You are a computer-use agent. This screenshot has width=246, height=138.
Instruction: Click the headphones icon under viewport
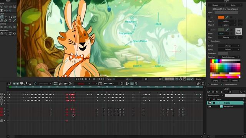tap(177, 79)
